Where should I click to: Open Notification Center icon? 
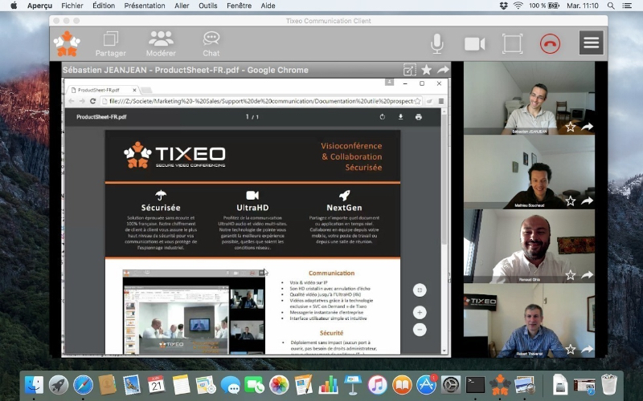pyautogui.click(x=627, y=6)
